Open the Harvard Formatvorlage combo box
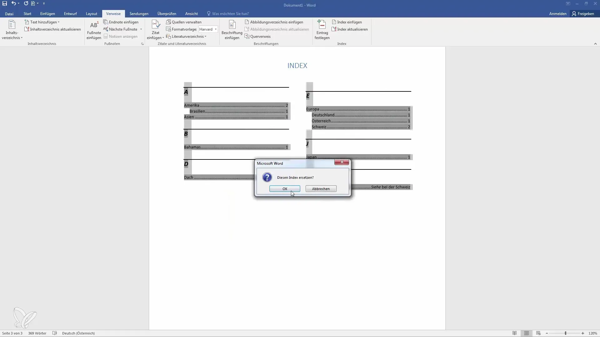The height and width of the screenshot is (337, 600). coord(208,29)
